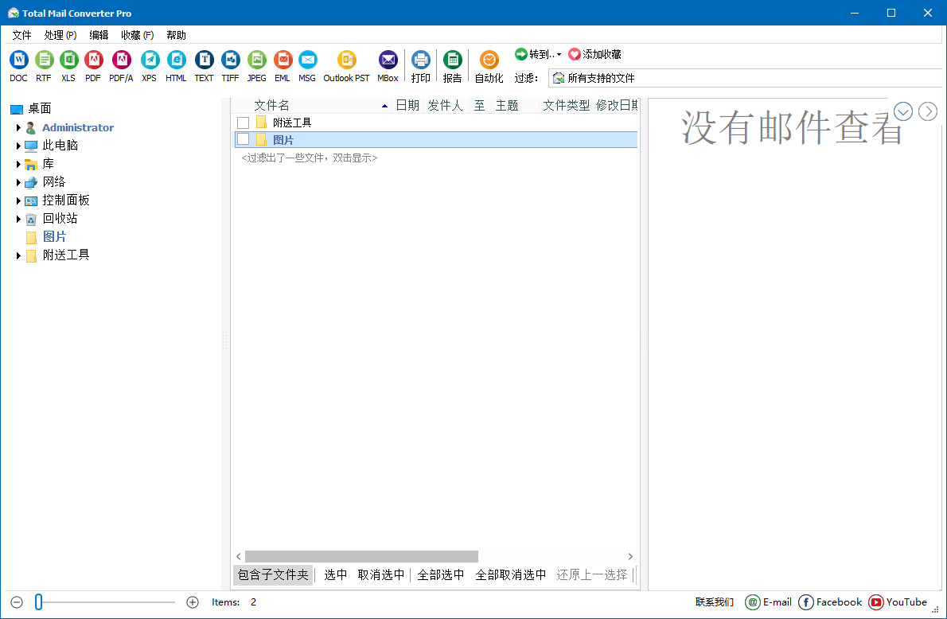Toggle the select-all checkbox in file list header

tap(243, 104)
